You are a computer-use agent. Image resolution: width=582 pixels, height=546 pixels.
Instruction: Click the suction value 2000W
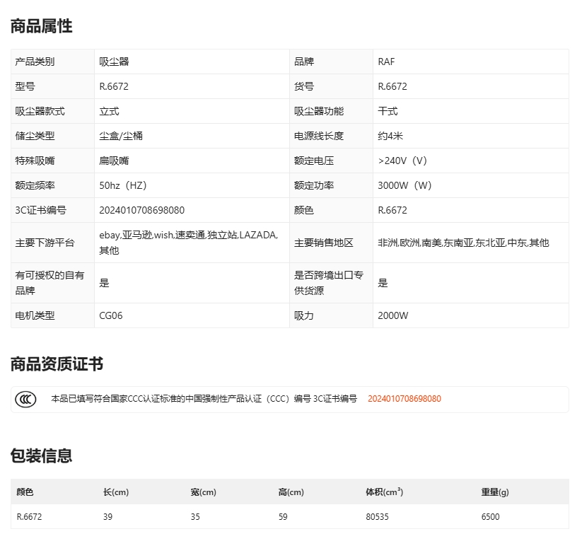tap(392, 315)
